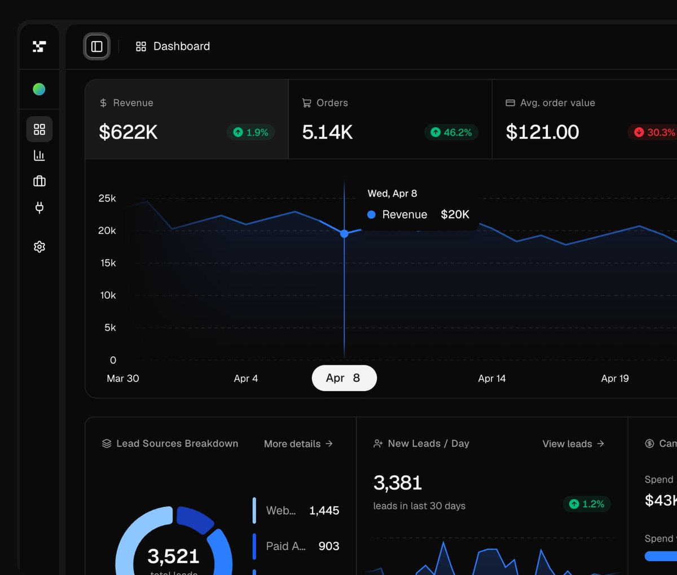Select the dashboard grid sidebar icon

click(39, 130)
